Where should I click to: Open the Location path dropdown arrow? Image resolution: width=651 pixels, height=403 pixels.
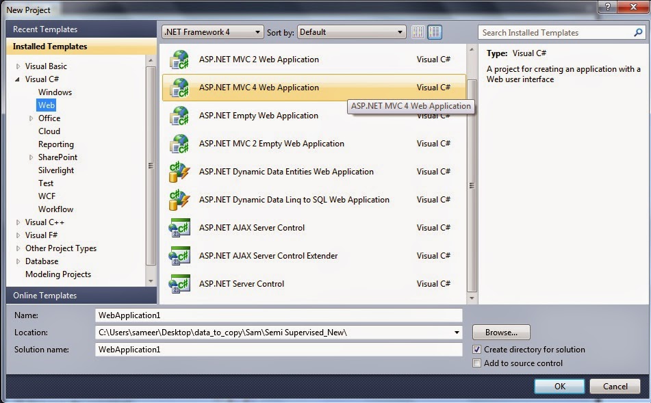click(x=457, y=333)
